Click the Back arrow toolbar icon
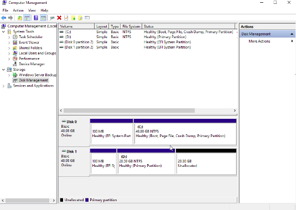 3,18
